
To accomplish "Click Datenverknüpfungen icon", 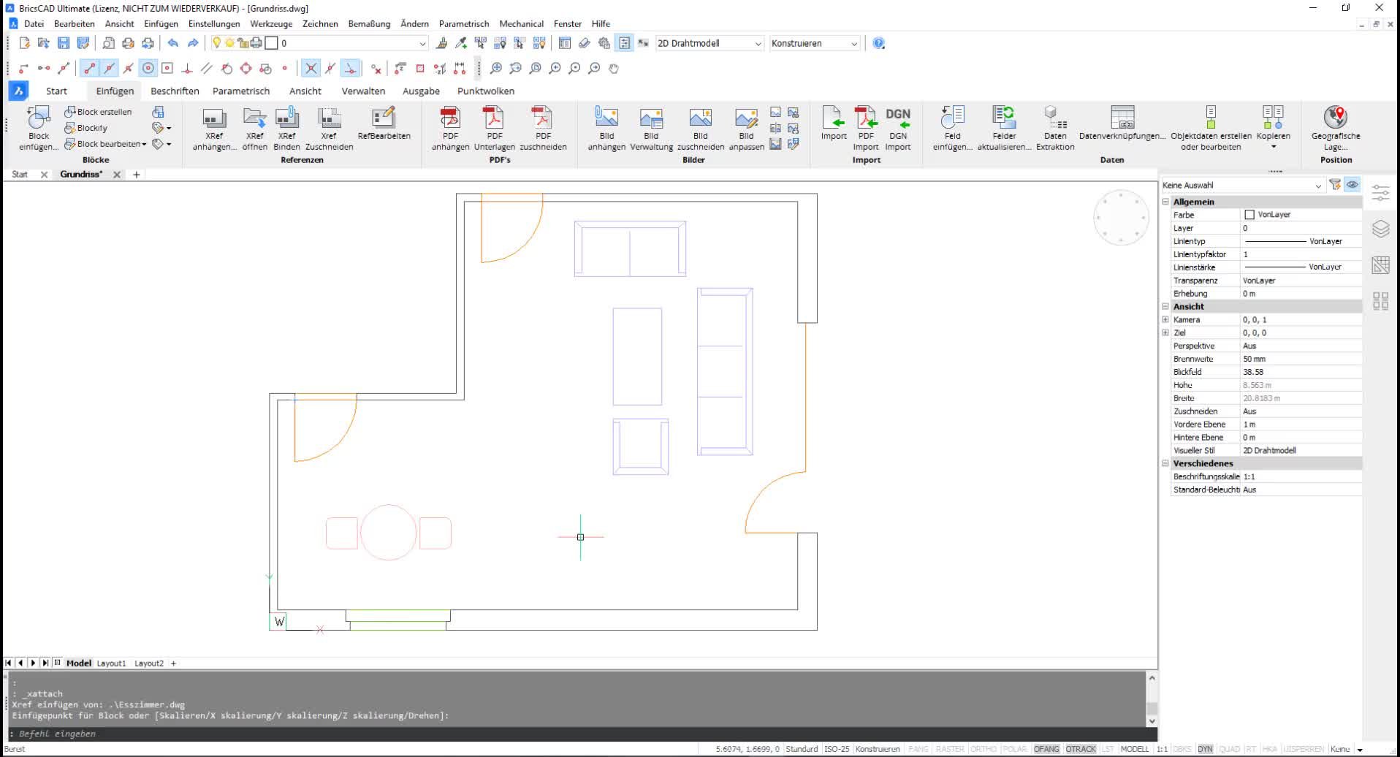I will click(x=1122, y=117).
